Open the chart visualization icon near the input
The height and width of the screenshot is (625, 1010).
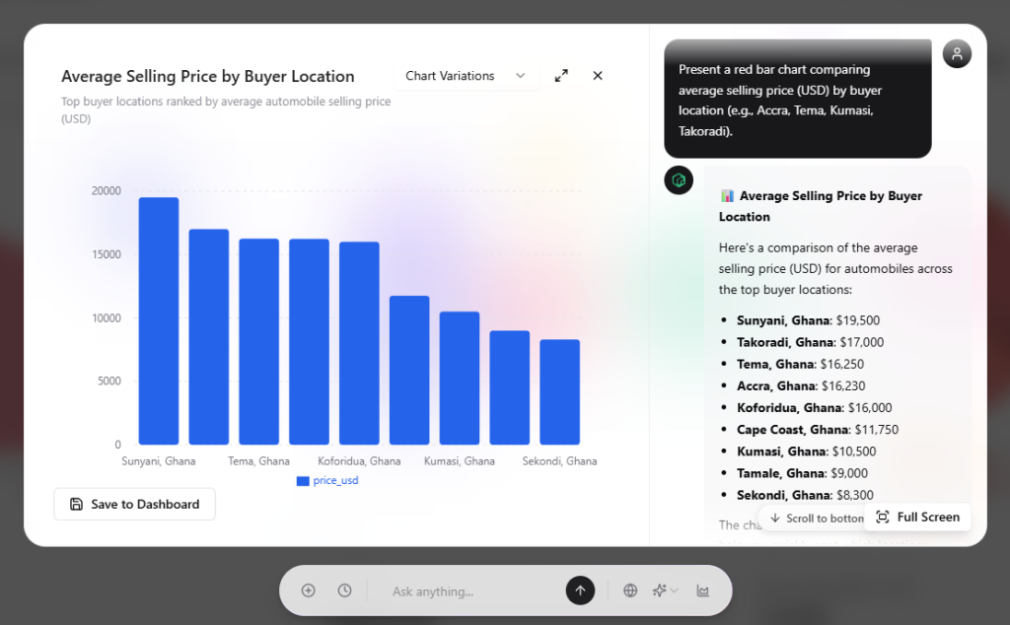(702, 590)
